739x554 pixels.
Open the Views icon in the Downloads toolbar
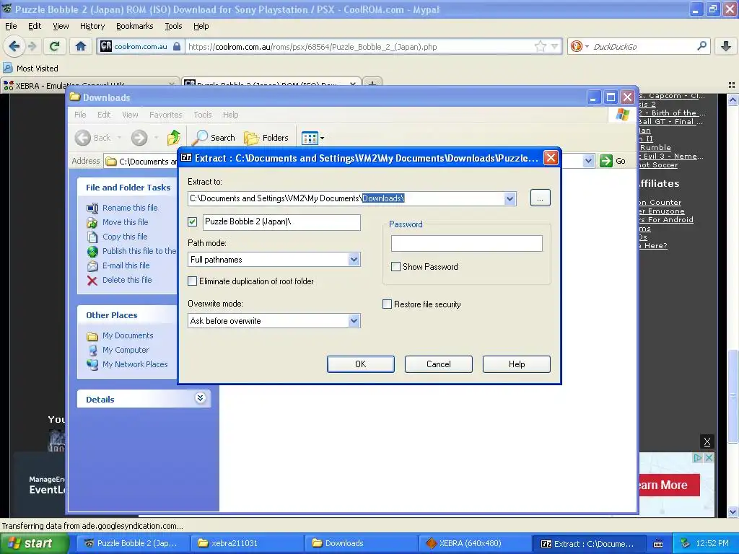[x=310, y=138]
